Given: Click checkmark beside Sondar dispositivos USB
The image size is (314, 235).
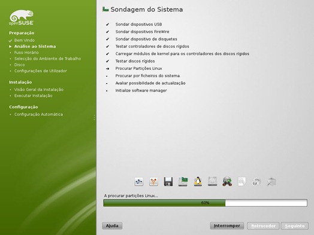Looking at the screenshot, I should pyautogui.click(x=107, y=25).
